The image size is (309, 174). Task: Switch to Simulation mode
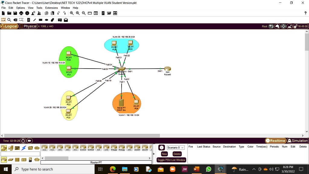click(298, 140)
